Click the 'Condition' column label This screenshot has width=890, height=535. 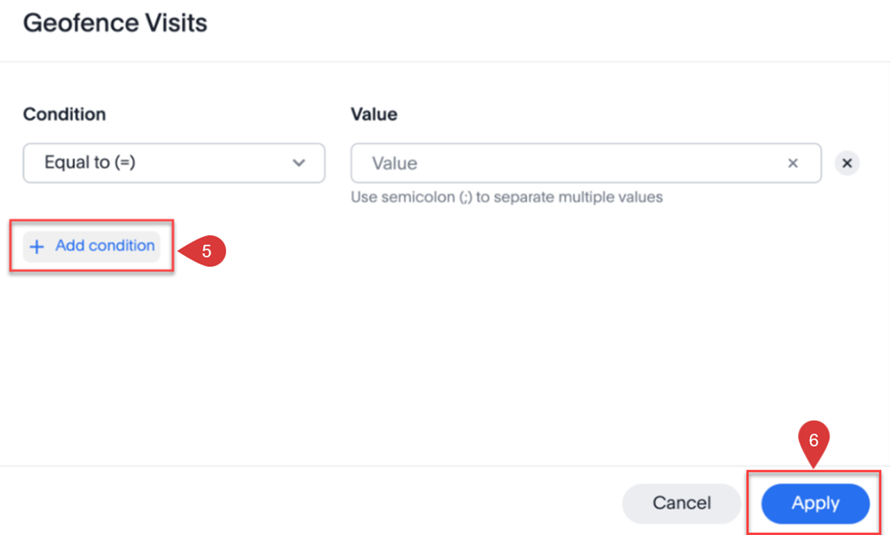pos(65,114)
